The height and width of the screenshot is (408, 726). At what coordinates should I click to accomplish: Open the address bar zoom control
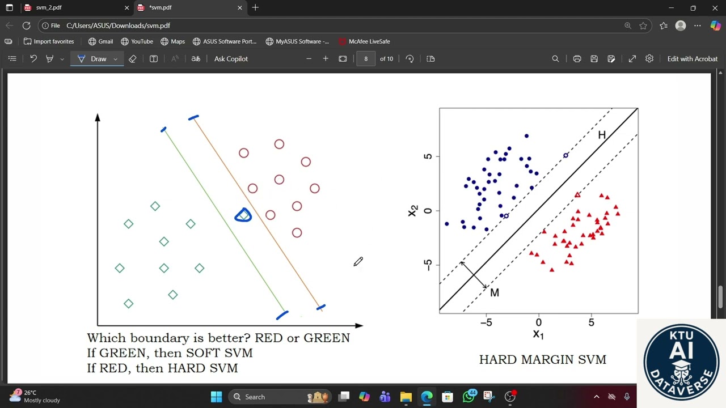click(628, 25)
